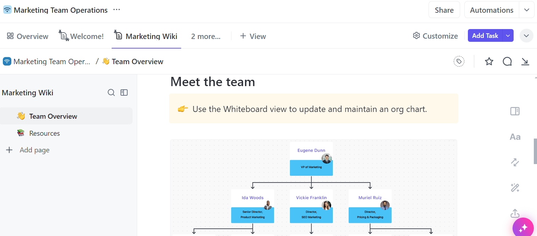Search within the Marketing Wiki sidebar
537x236 pixels.
(x=111, y=92)
